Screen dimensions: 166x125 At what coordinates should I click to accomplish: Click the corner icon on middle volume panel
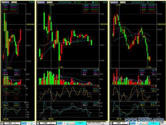click(98, 70)
